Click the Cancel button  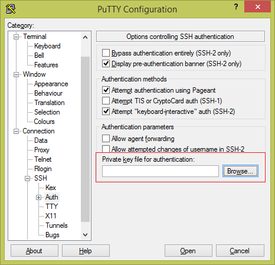click(x=240, y=251)
